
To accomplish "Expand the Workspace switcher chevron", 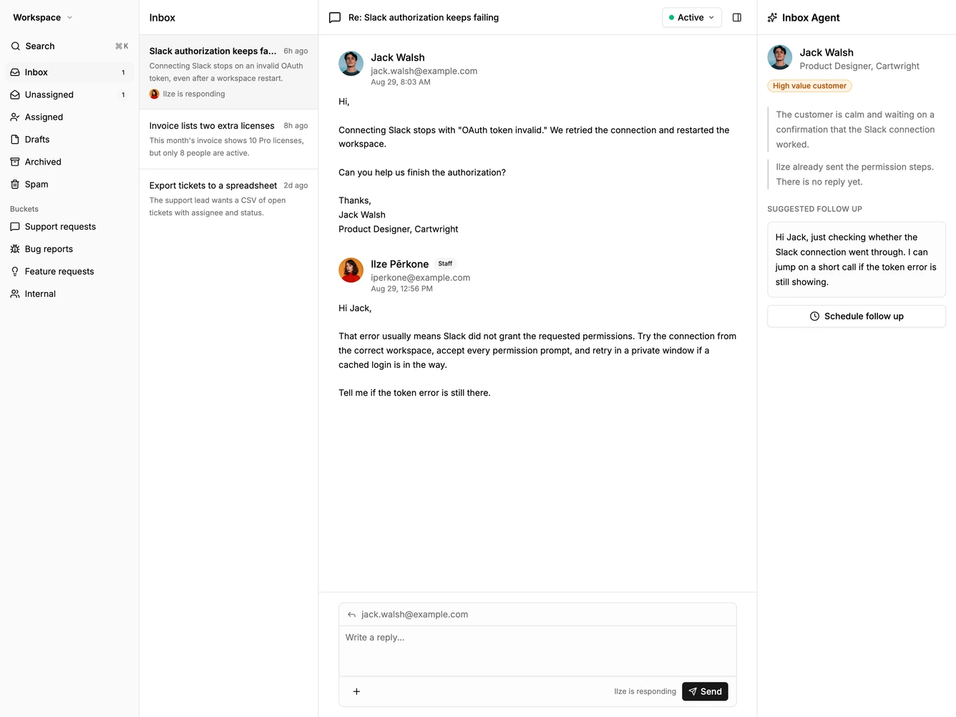I will [x=69, y=17].
